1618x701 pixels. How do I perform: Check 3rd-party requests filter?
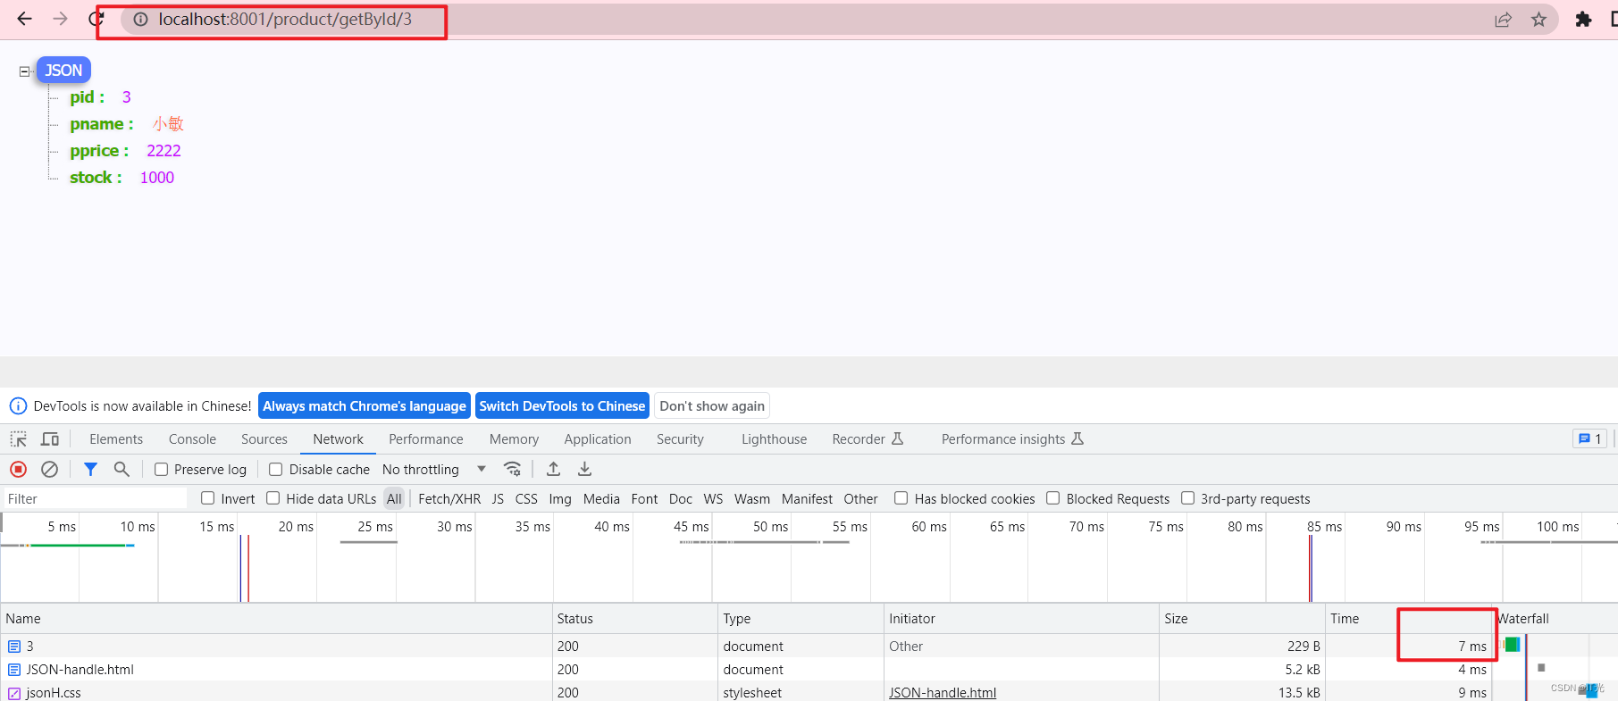(x=1188, y=498)
